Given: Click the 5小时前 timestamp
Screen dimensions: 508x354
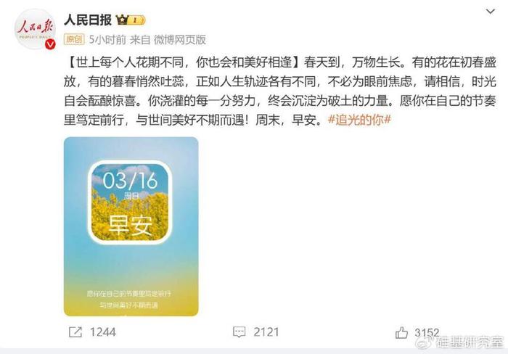Looking at the screenshot, I should [107, 39].
